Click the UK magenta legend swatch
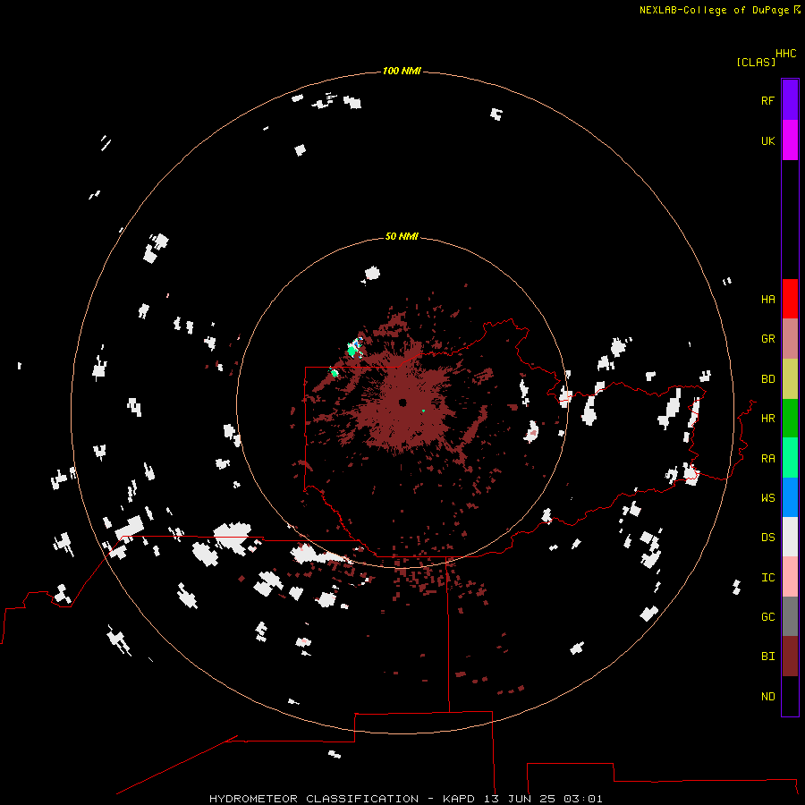805x805 pixels. tap(790, 140)
